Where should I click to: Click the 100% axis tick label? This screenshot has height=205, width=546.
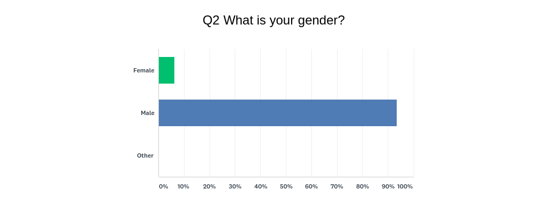[x=405, y=186]
